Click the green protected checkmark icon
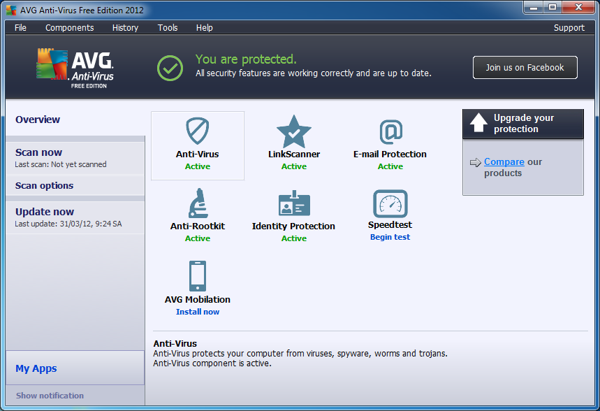 [x=170, y=68]
